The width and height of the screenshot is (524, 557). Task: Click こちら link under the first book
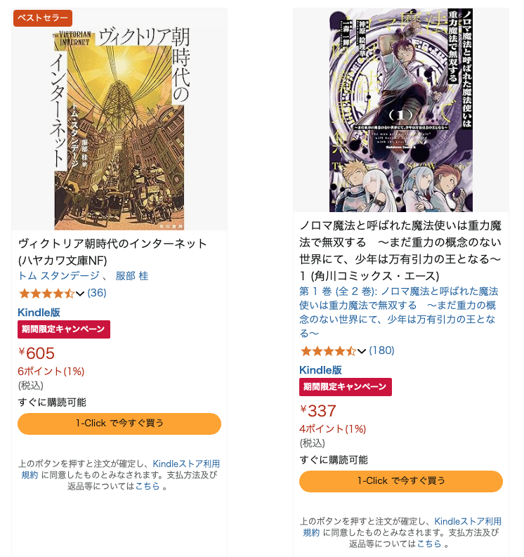tap(148, 486)
